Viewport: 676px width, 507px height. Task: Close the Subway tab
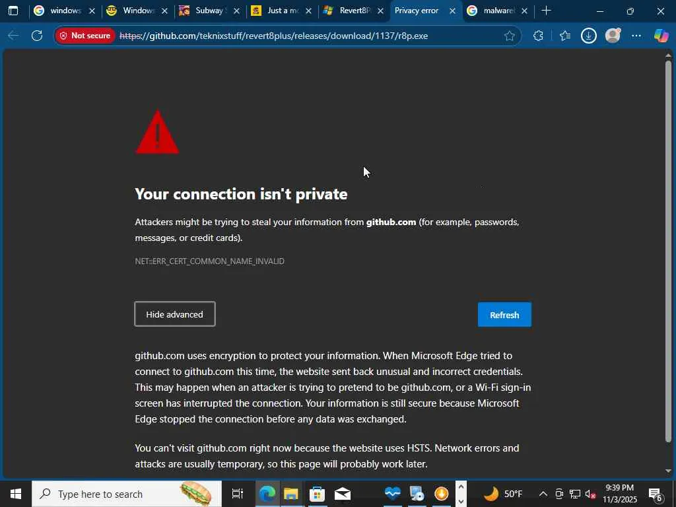pyautogui.click(x=236, y=11)
